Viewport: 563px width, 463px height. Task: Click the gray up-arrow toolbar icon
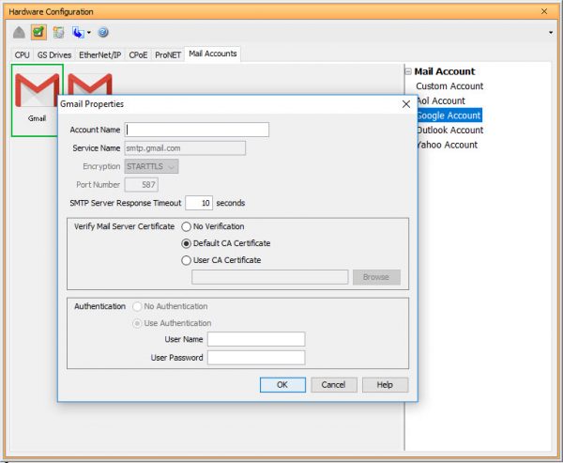coord(18,32)
